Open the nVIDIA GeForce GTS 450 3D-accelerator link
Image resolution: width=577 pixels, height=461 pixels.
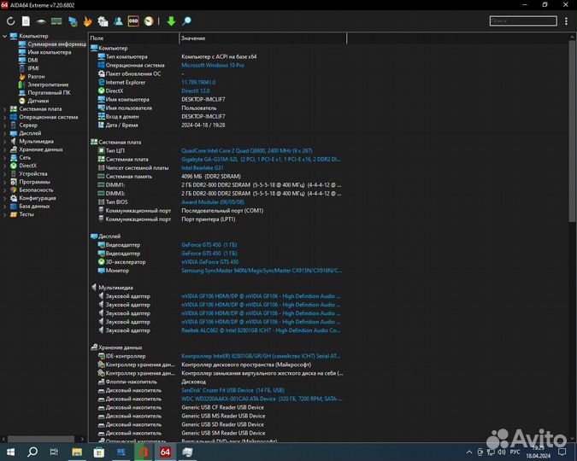tap(210, 262)
